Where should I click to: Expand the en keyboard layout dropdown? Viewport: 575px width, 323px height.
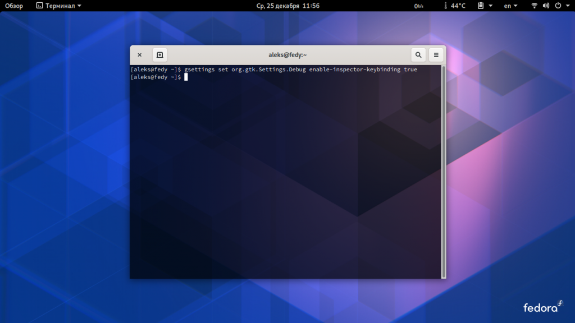pyautogui.click(x=510, y=6)
